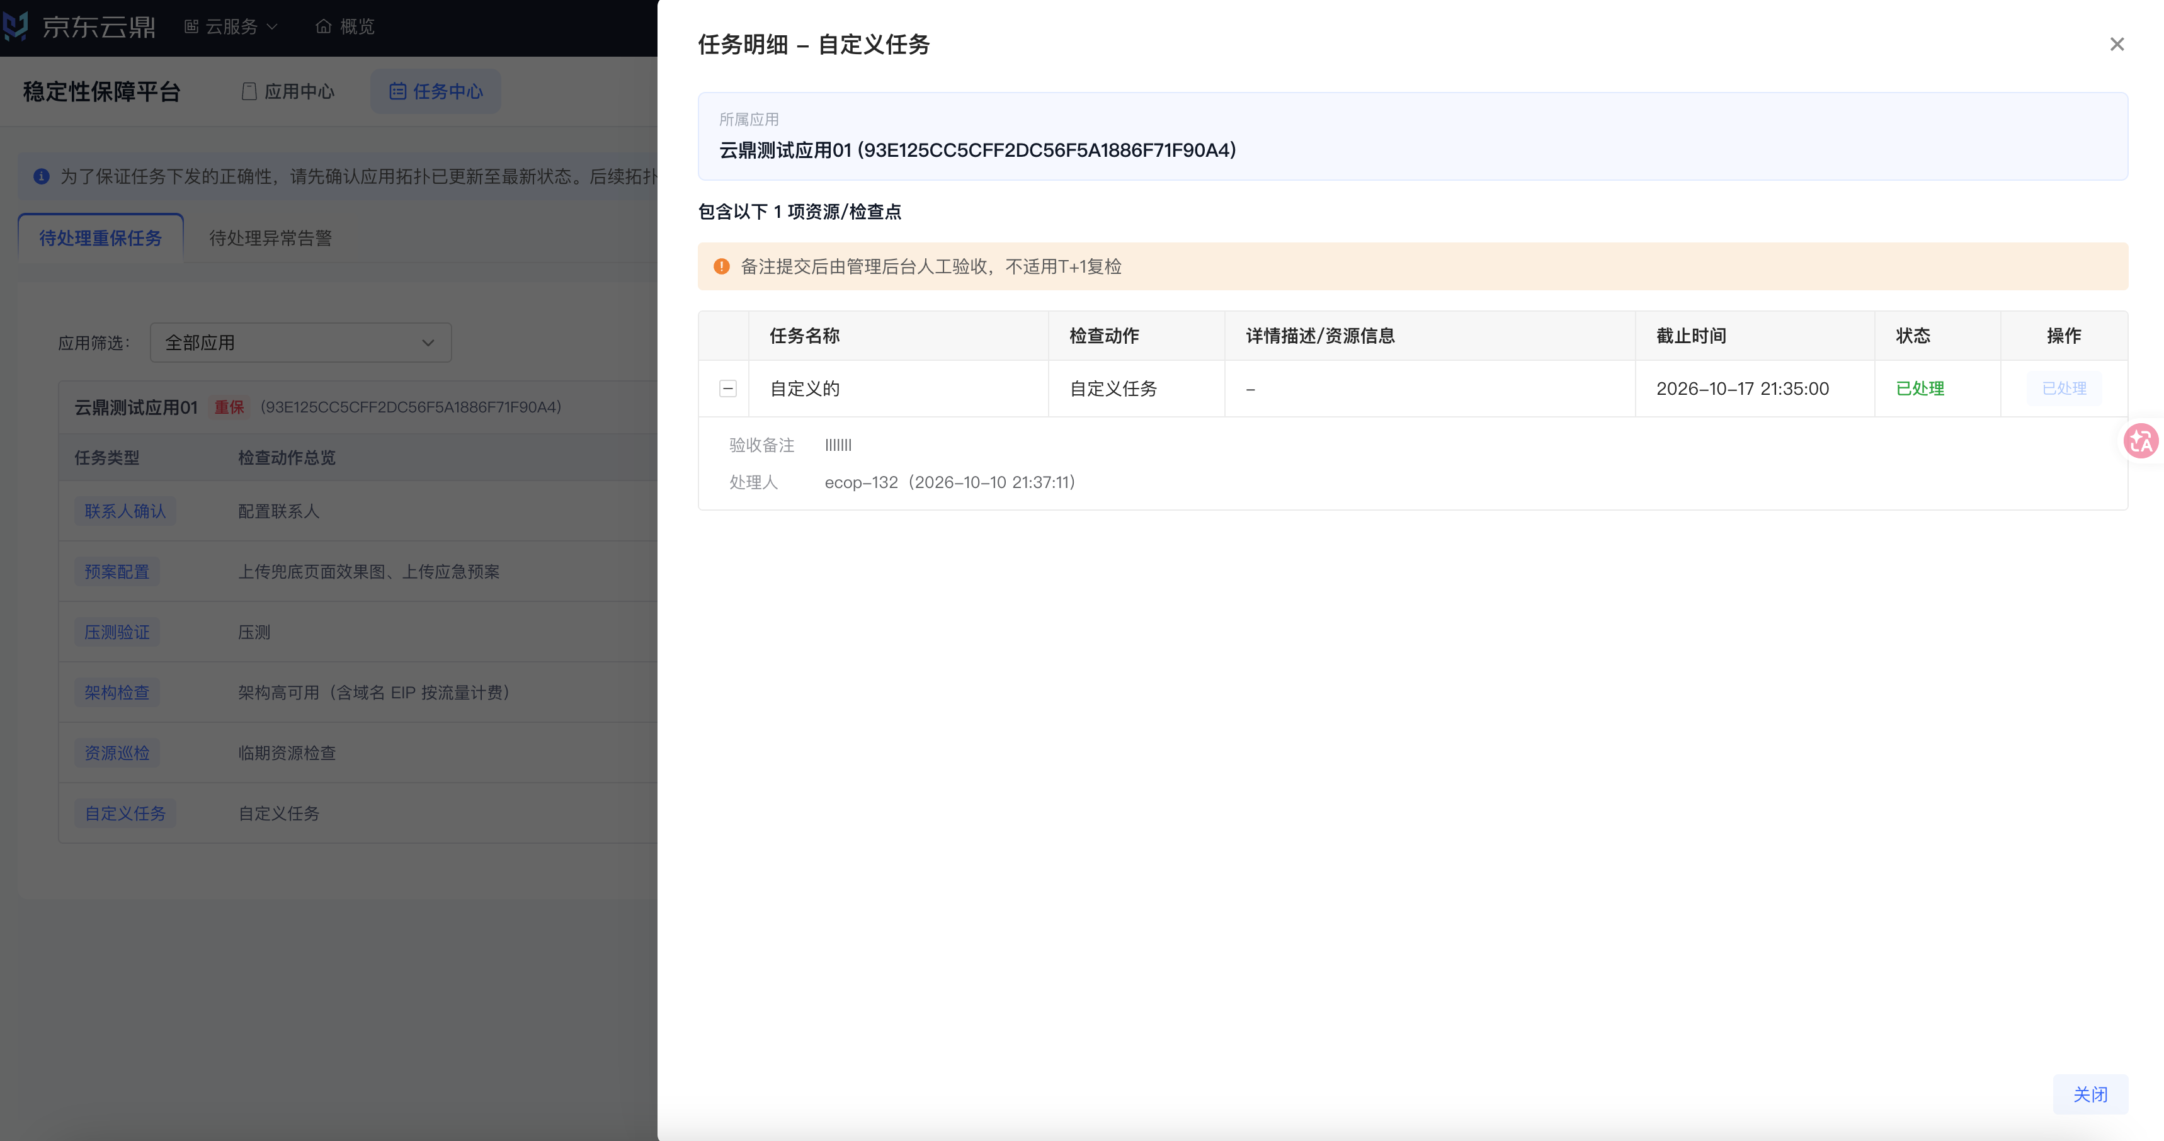Open 压测验证 task type
Viewport: 2164px width, 1141px height.
pos(117,632)
